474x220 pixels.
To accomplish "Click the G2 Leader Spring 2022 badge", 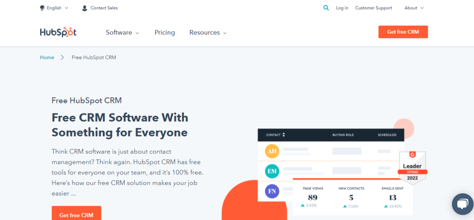I will coord(412,167).
